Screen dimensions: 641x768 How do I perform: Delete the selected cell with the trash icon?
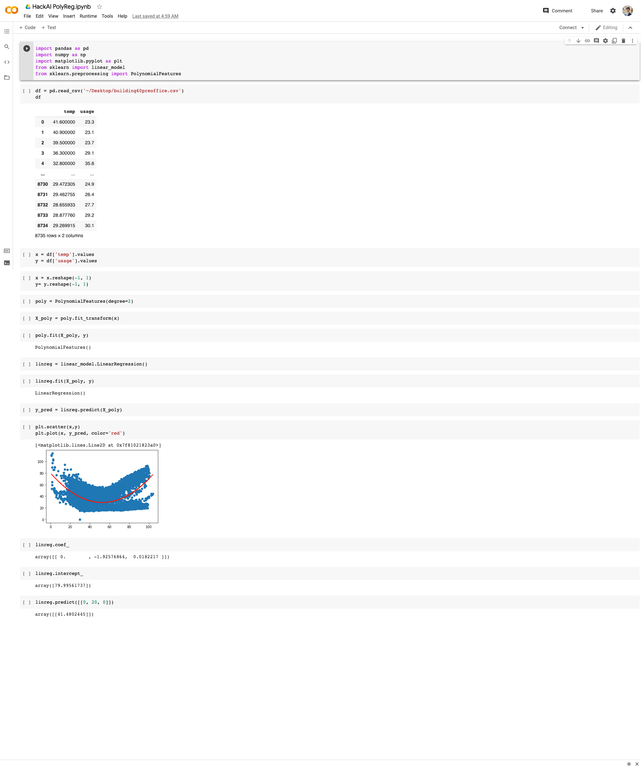point(623,41)
